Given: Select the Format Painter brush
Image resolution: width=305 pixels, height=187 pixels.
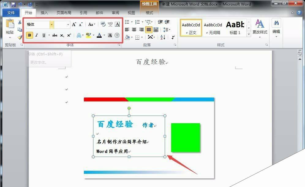Looking at the screenshot, I should click(20, 37).
